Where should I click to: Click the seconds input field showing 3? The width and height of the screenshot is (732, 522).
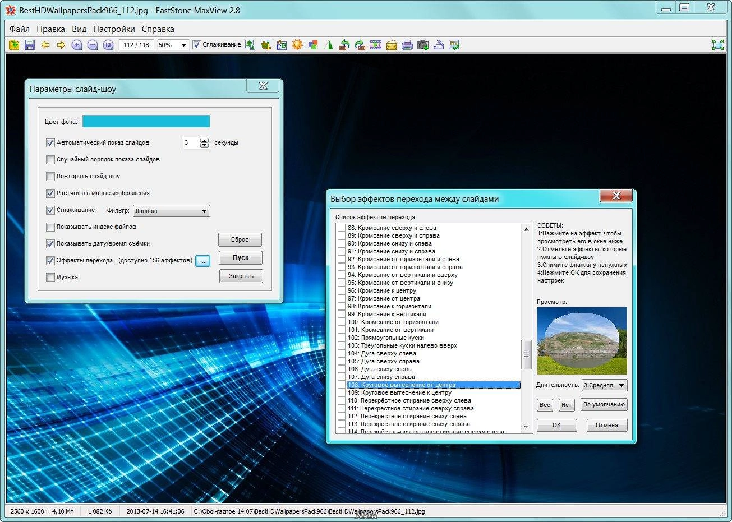(x=191, y=142)
